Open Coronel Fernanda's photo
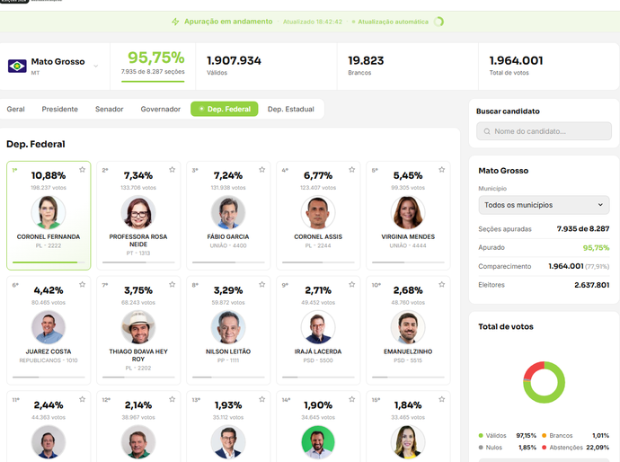 coord(49,212)
